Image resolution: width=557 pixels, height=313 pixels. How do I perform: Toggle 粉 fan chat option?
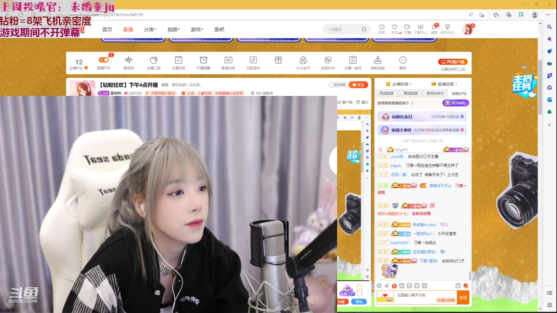tap(402, 286)
